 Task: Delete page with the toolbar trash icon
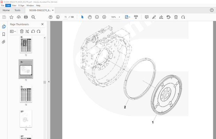point(176,17)
